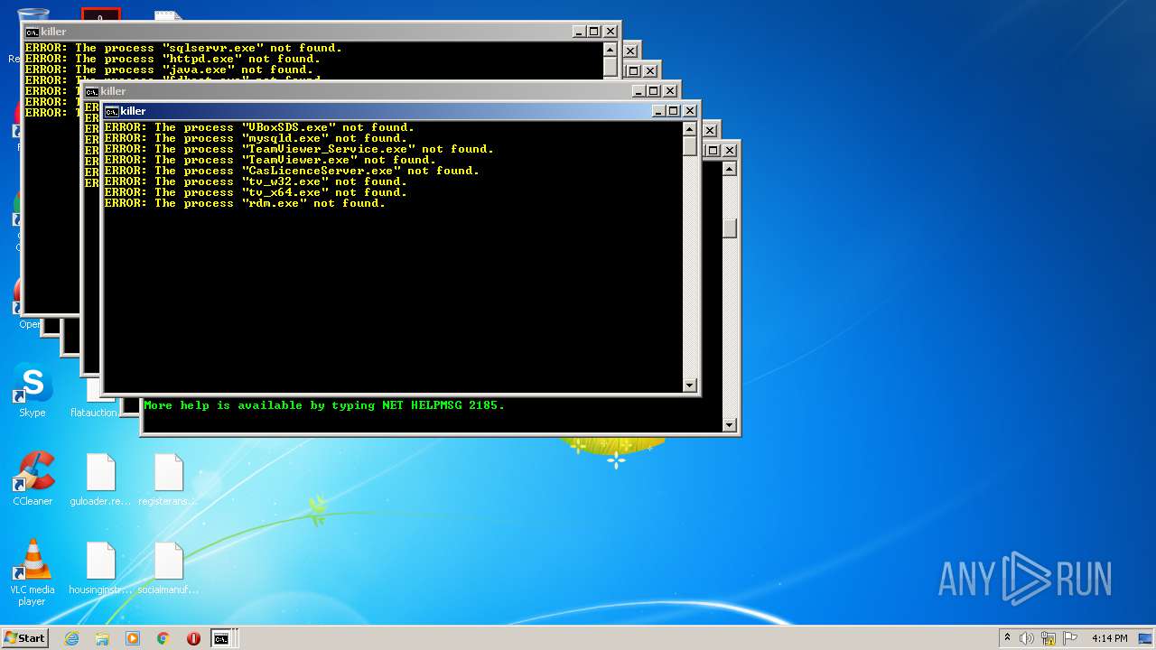
Task: Click scroll-down arrow of the NET HELPMSG window
Action: pos(730,424)
